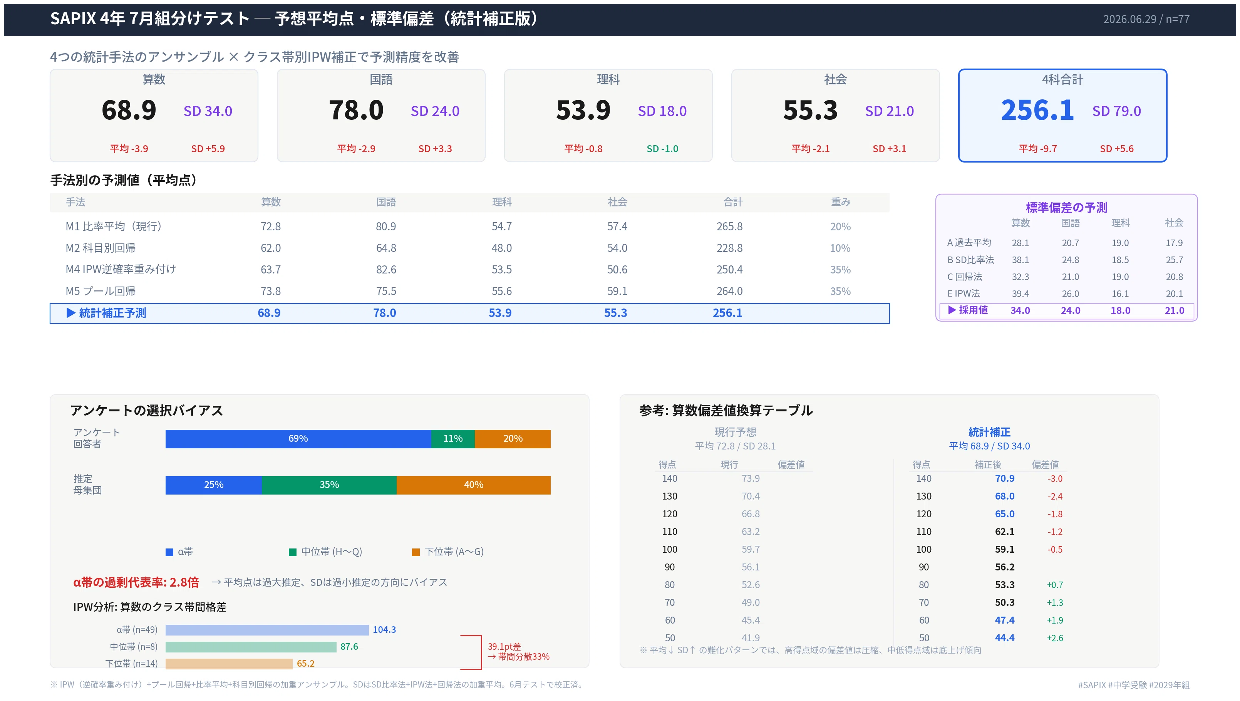Click the E IPW法 row label

coord(964,293)
